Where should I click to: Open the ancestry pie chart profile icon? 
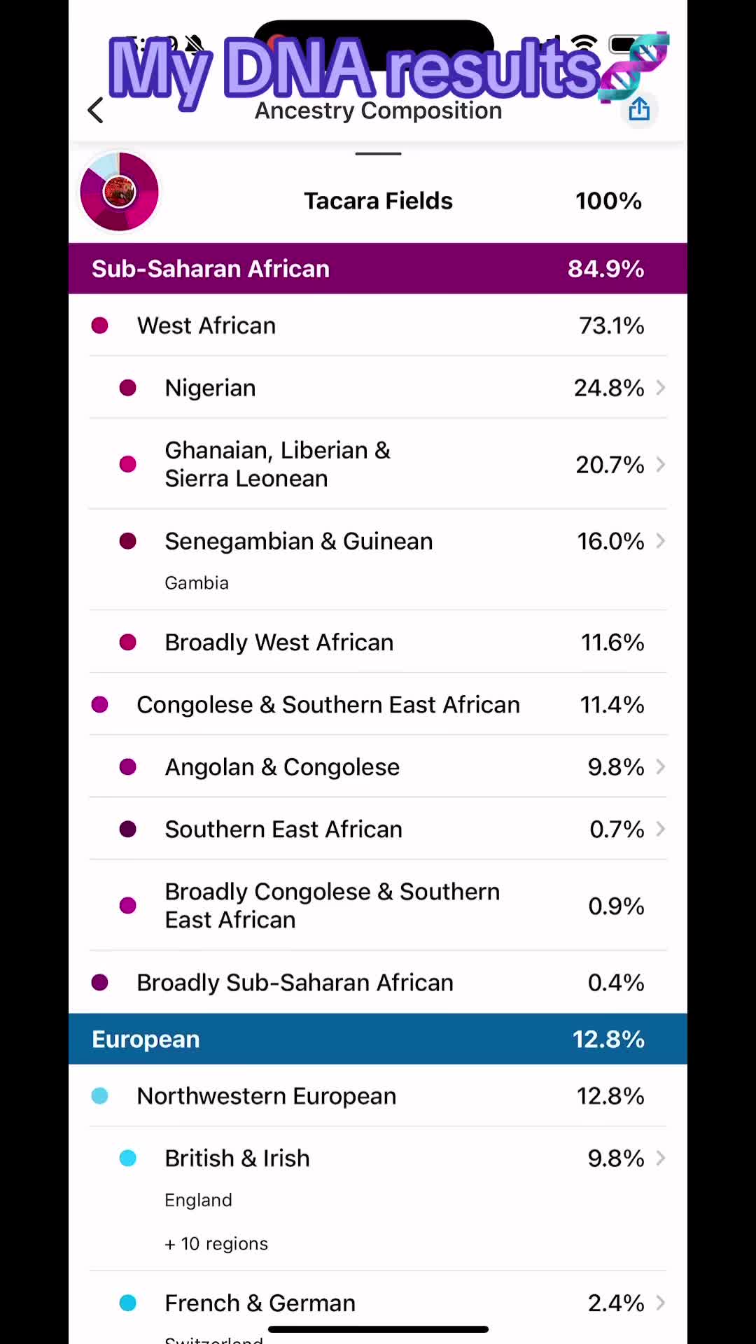[x=120, y=192]
